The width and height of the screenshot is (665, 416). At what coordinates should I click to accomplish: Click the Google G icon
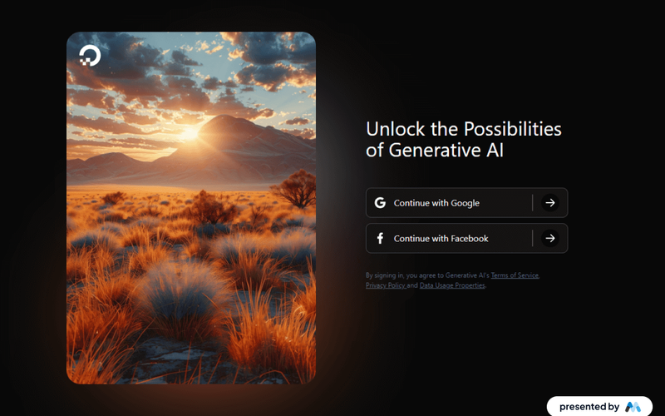point(380,202)
